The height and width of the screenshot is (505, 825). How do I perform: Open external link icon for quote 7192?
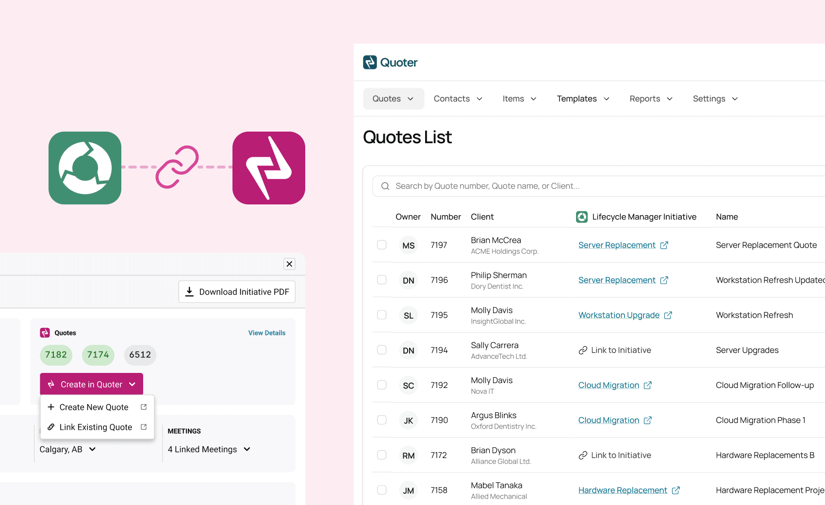point(648,385)
